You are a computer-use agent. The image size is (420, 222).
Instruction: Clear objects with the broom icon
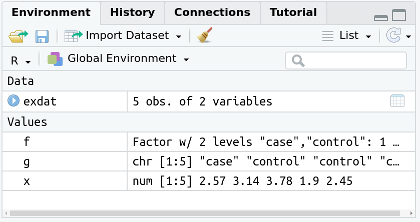tap(205, 35)
